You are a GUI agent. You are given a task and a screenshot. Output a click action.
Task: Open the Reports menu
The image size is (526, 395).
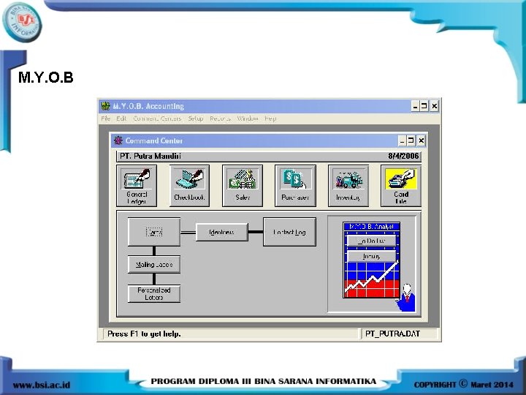[x=220, y=118]
